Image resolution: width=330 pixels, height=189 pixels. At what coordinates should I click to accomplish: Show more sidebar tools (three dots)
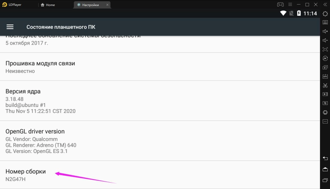point(325,121)
